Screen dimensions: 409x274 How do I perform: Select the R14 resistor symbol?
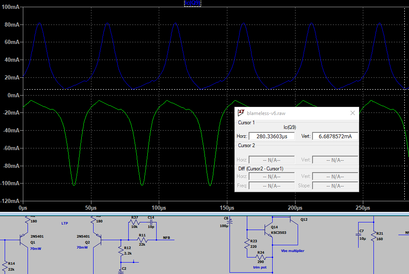[5, 266]
